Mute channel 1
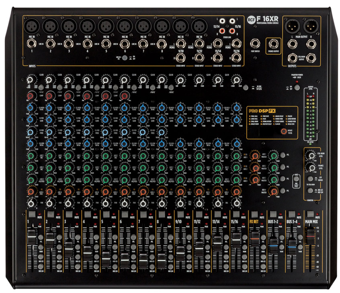Image resolution: width=340 pixels, height=293 pixels. (32, 214)
